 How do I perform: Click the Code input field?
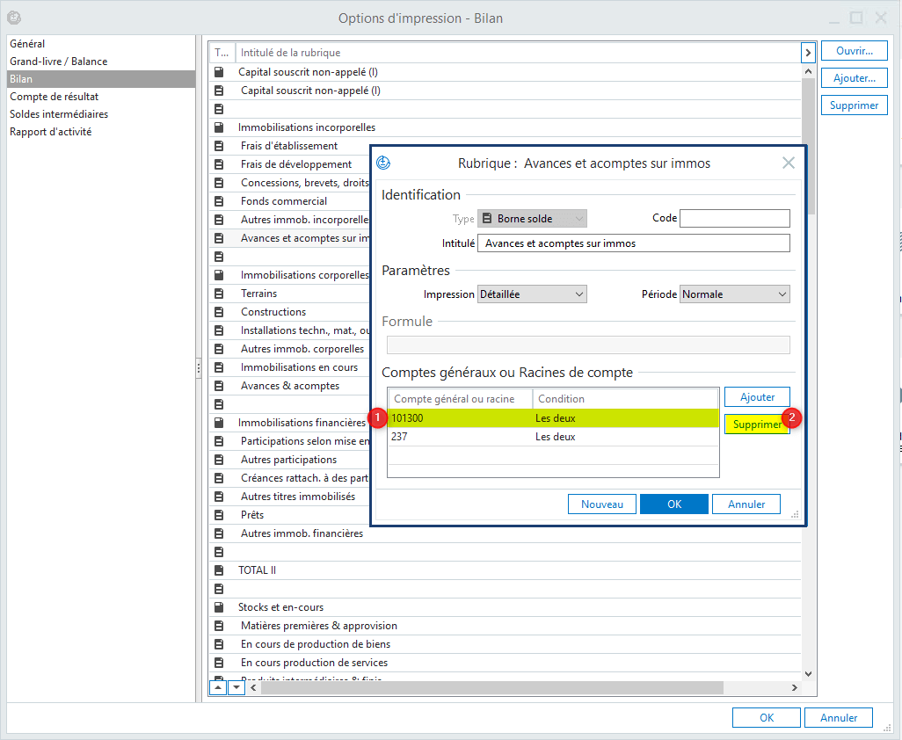[734, 218]
